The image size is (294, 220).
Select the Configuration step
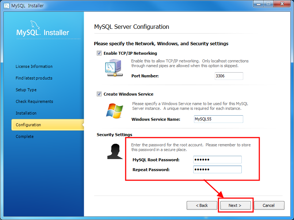pos(47,125)
